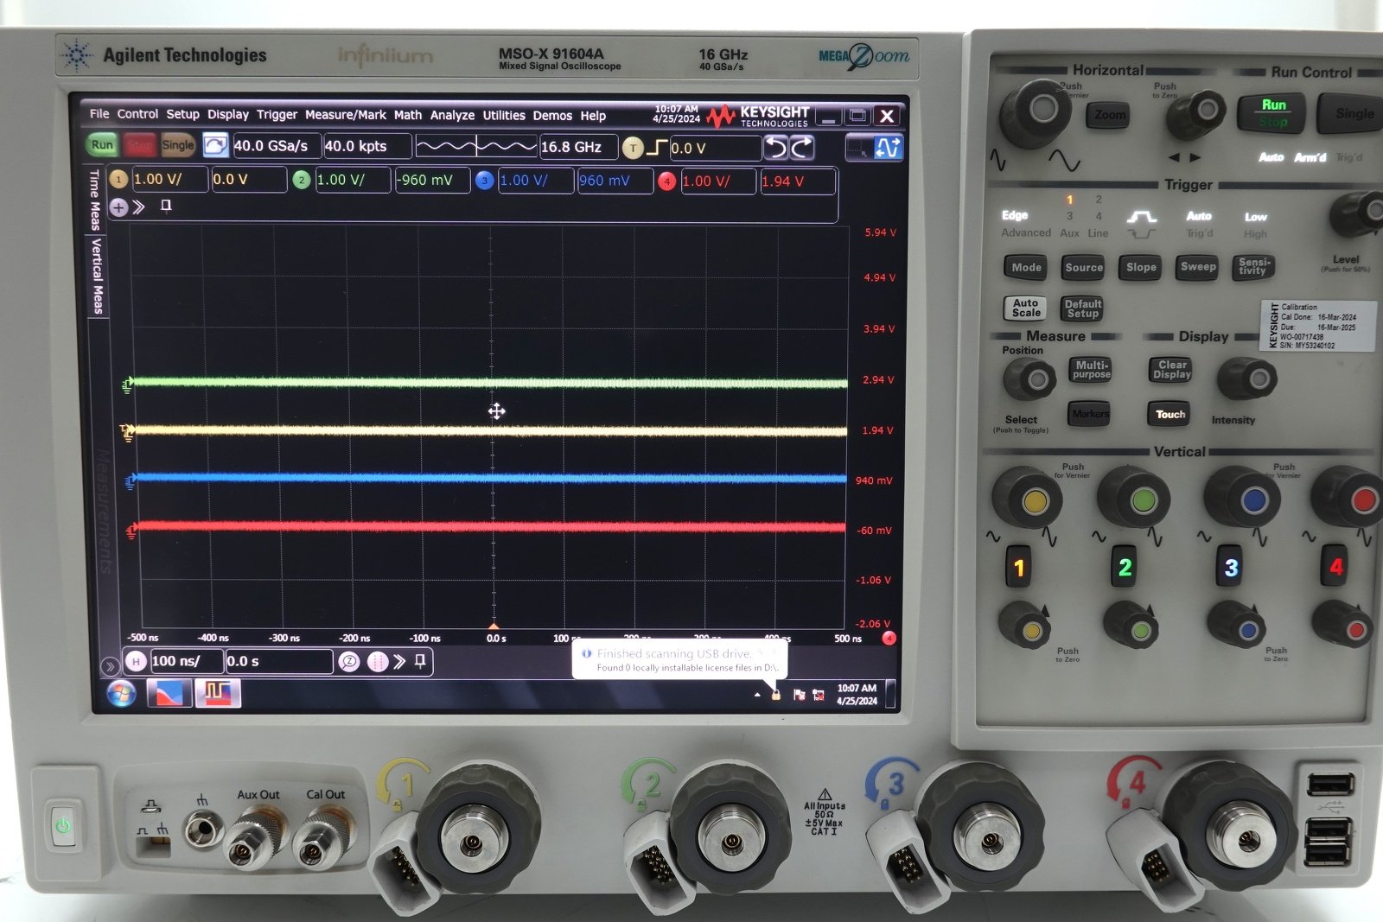1383x922 pixels.
Task: Click the red on-screen Stop button
Action: (x=138, y=145)
